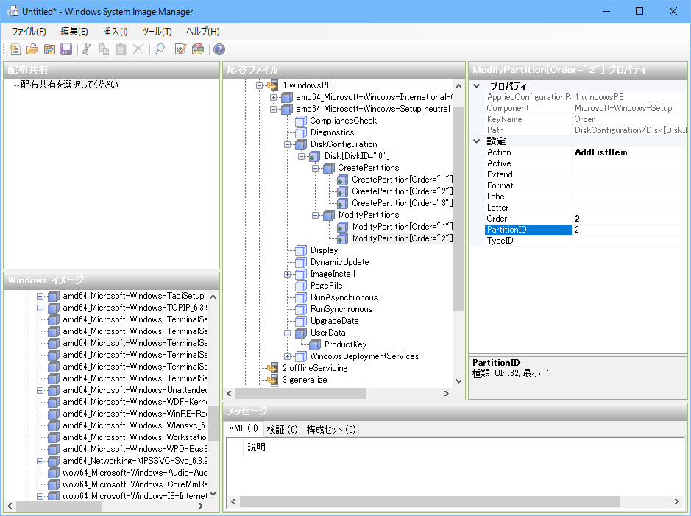Collapse the CreatePartitions node
Image resolution: width=691 pixels, height=516 pixels.
(x=316, y=168)
